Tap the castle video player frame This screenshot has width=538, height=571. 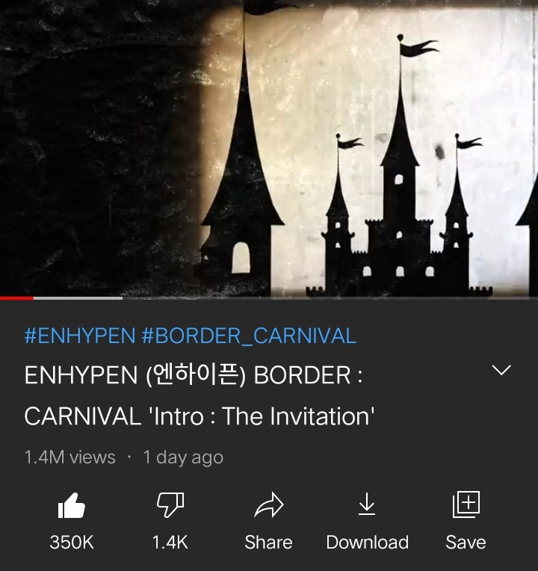point(269,148)
